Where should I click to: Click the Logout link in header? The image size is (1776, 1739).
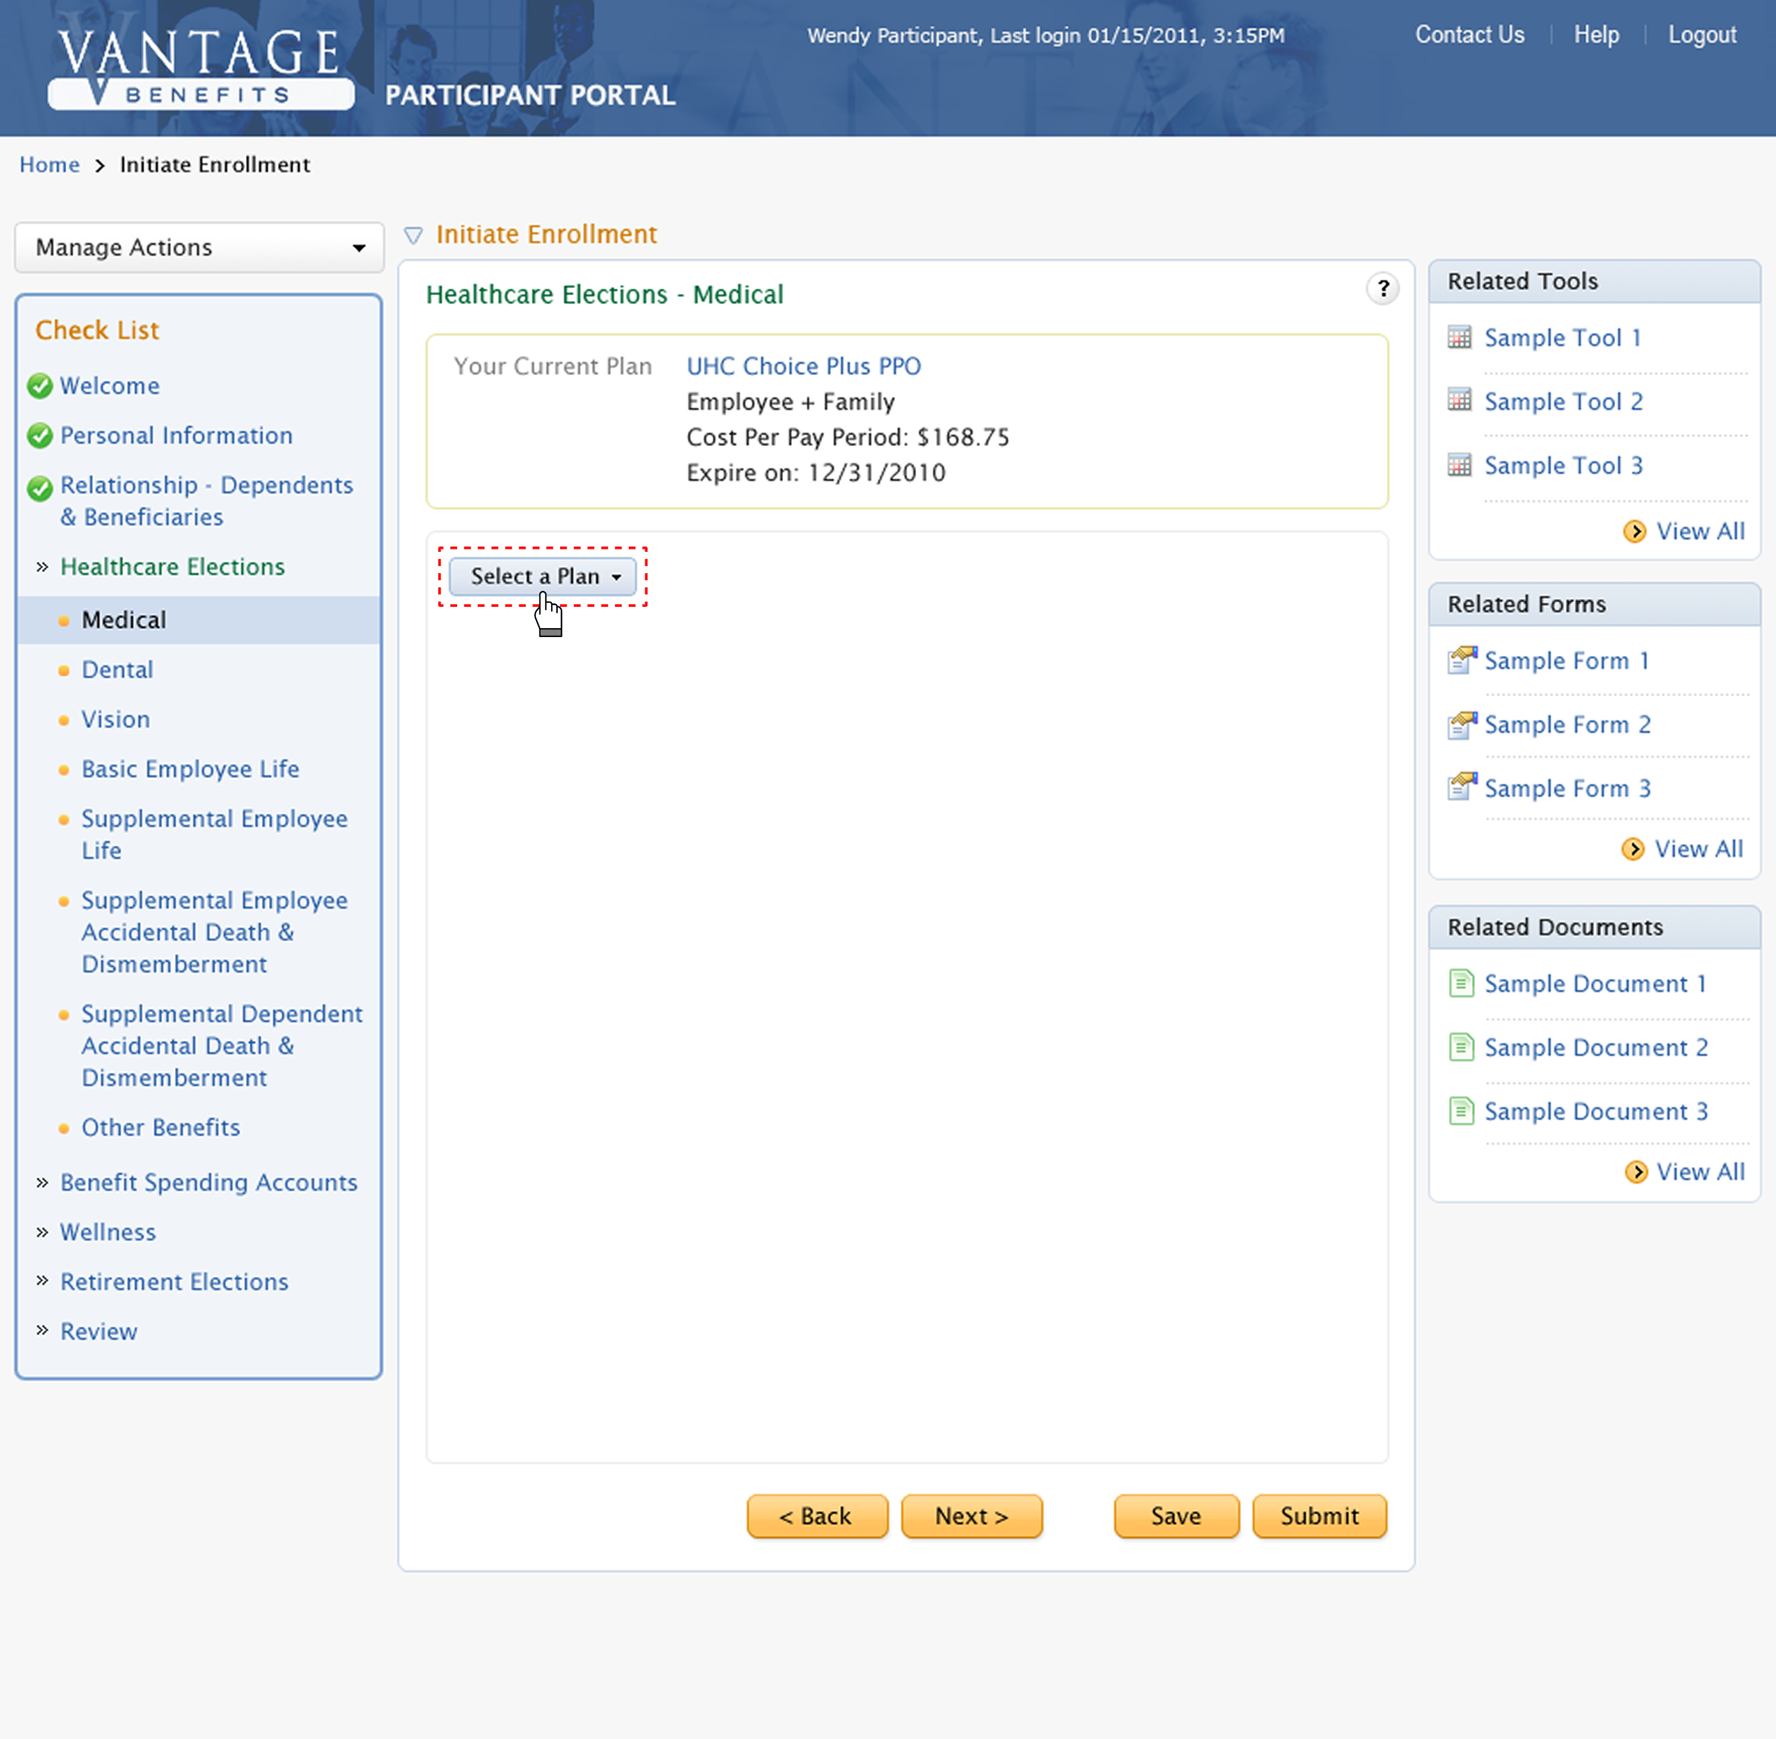pyautogui.click(x=1701, y=35)
